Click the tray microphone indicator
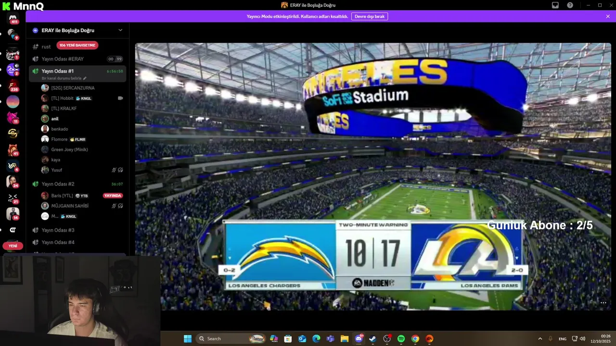The width and height of the screenshot is (616, 346). [x=551, y=339]
